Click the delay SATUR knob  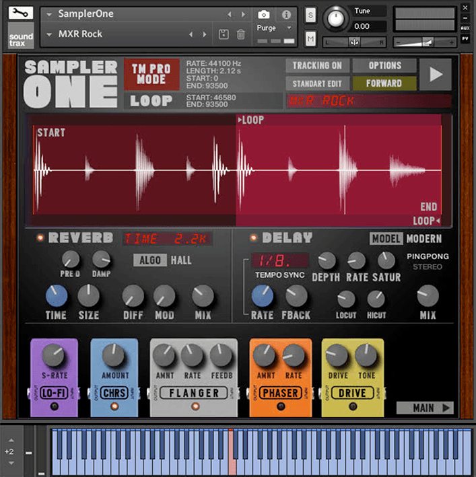coord(386,260)
